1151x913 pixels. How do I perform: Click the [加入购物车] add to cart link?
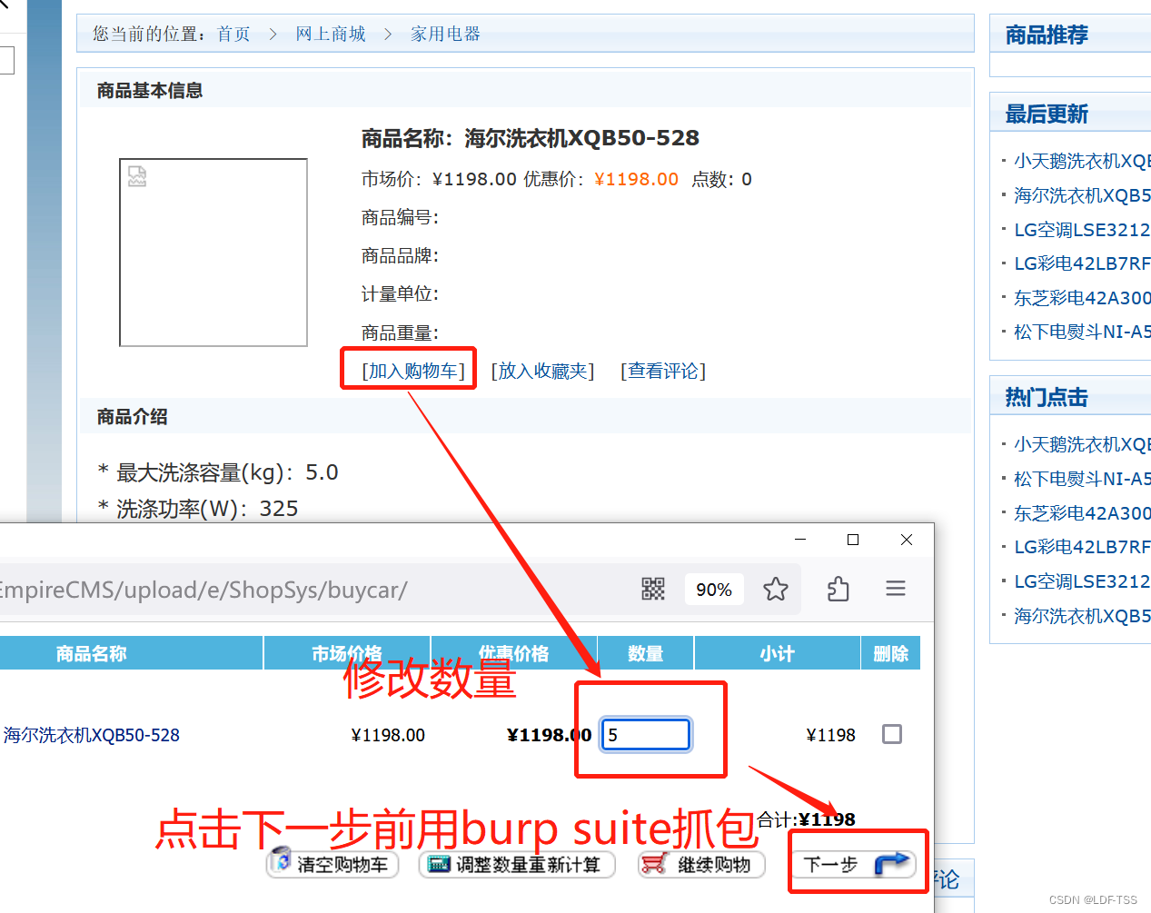pos(413,371)
